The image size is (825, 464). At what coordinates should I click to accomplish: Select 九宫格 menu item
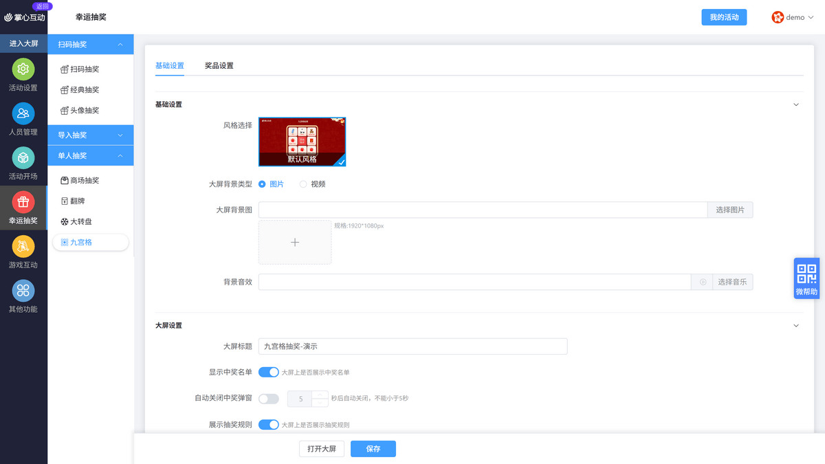91,242
